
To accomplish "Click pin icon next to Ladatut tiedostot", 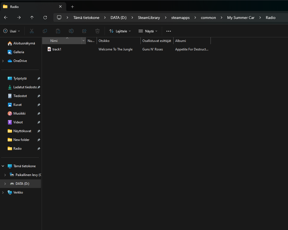I will pyautogui.click(x=39, y=87).
